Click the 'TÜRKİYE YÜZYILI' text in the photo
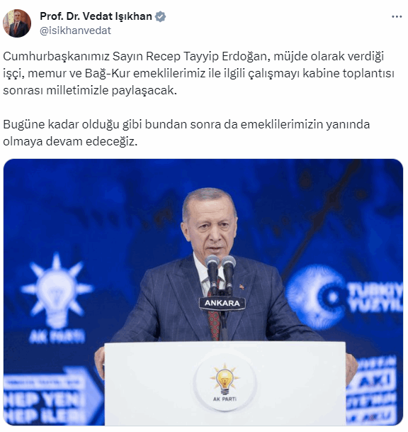The image size is (408, 432). tap(375, 297)
